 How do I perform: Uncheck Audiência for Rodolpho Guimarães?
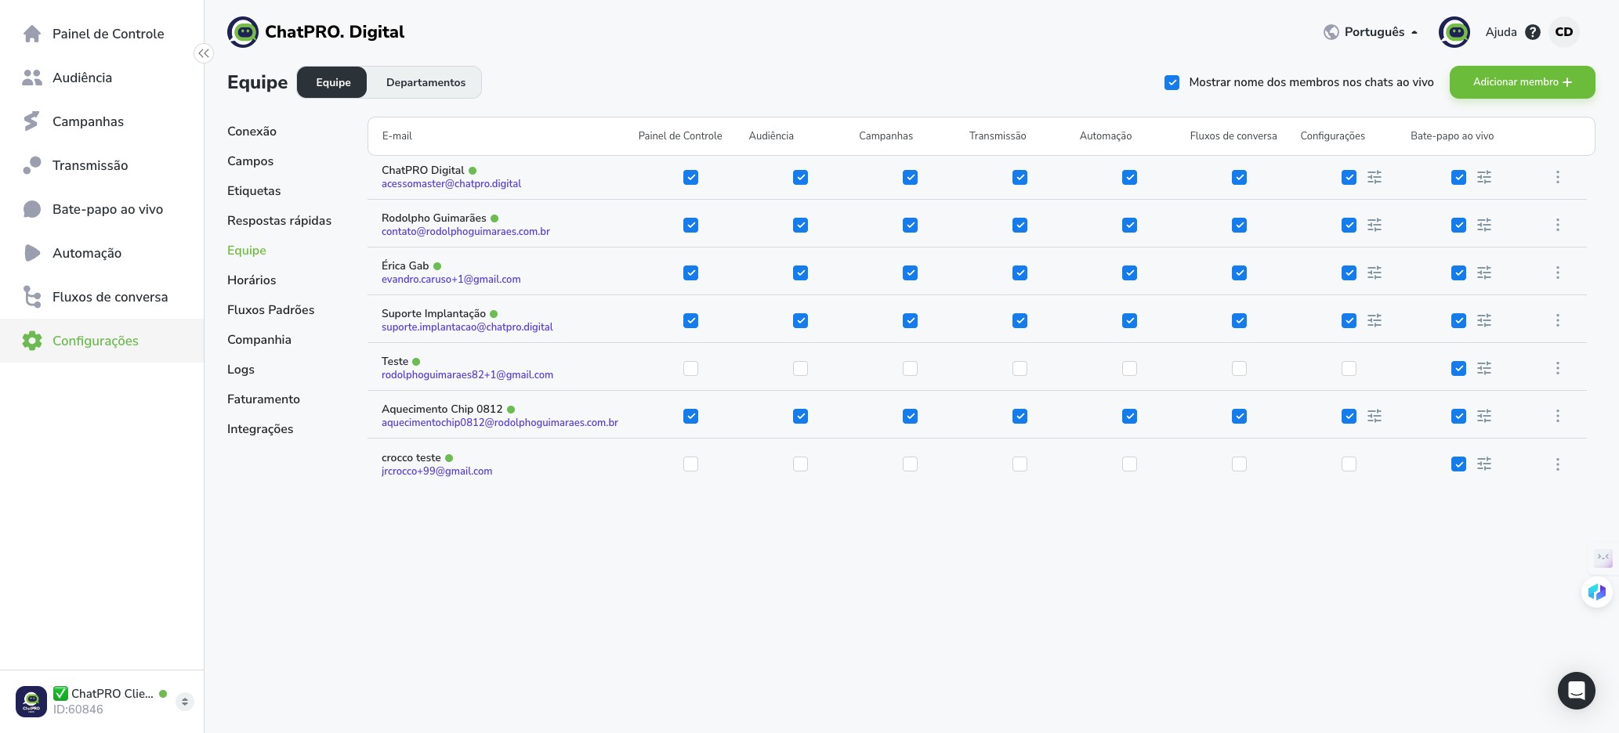(x=800, y=226)
